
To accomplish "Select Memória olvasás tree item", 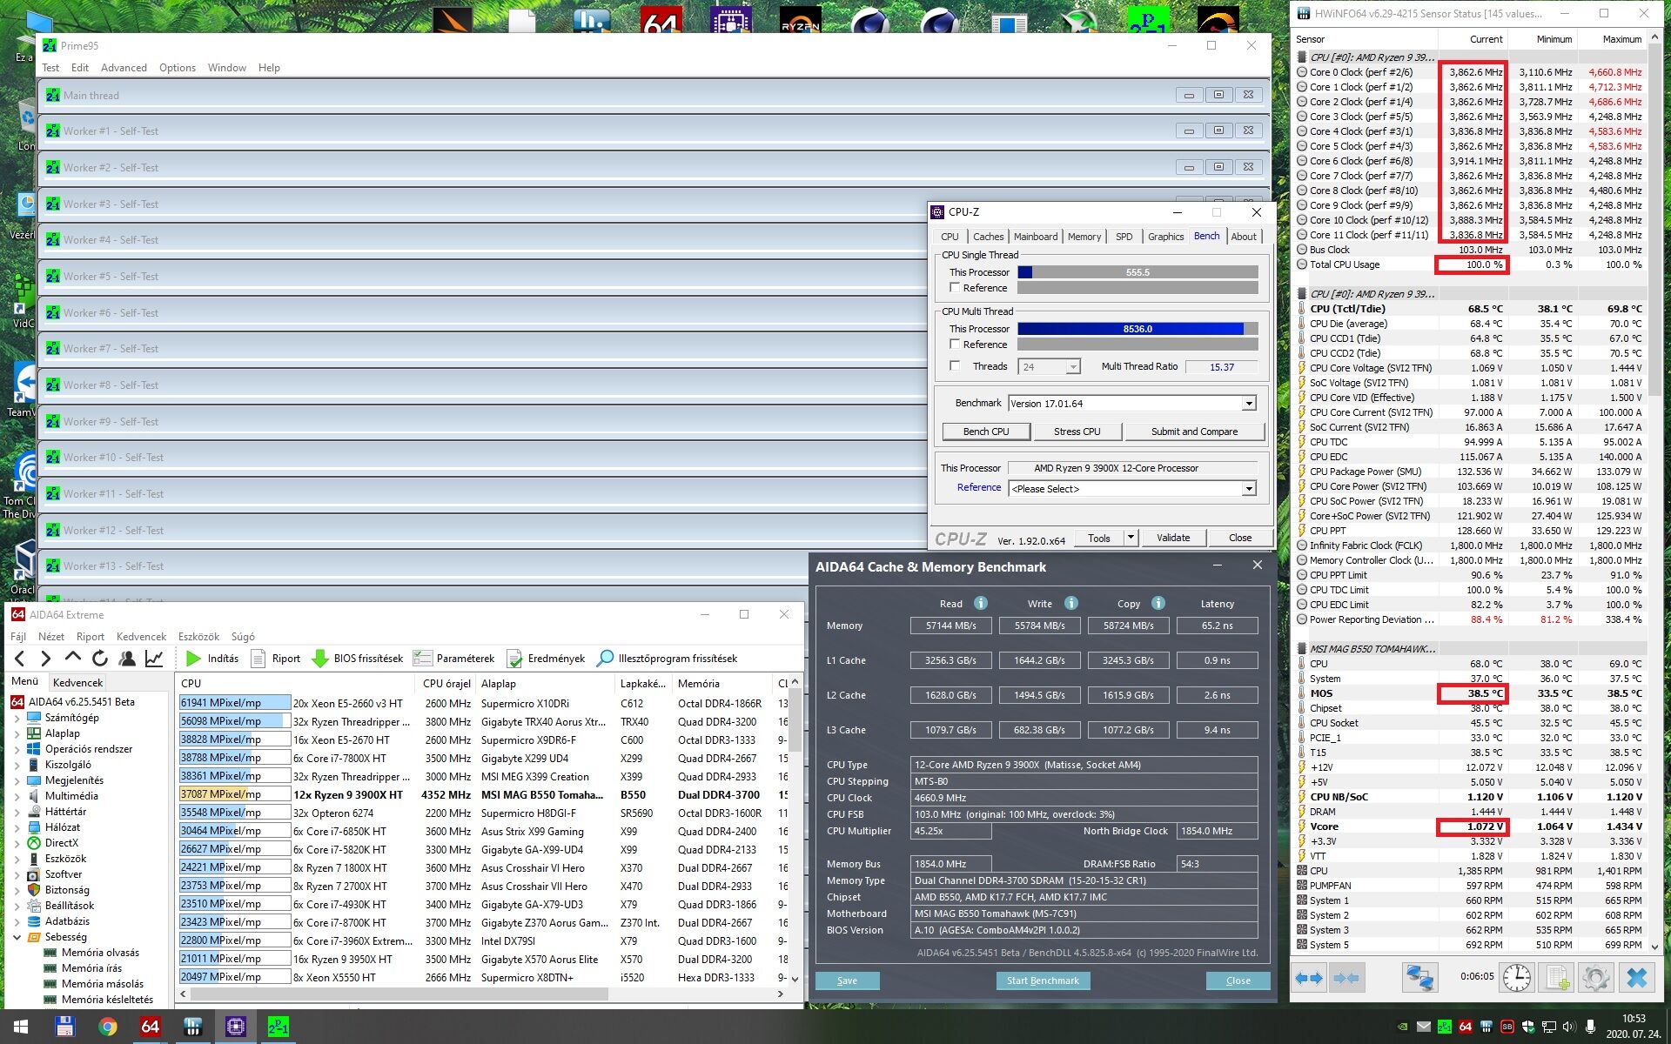I will (x=100, y=953).
